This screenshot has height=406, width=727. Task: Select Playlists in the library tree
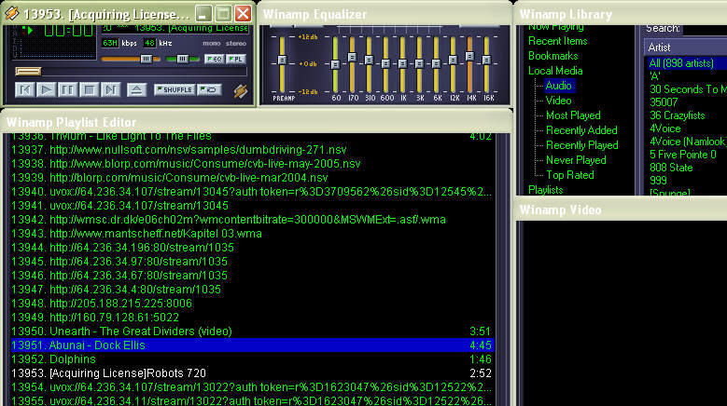click(x=546, y=190)
